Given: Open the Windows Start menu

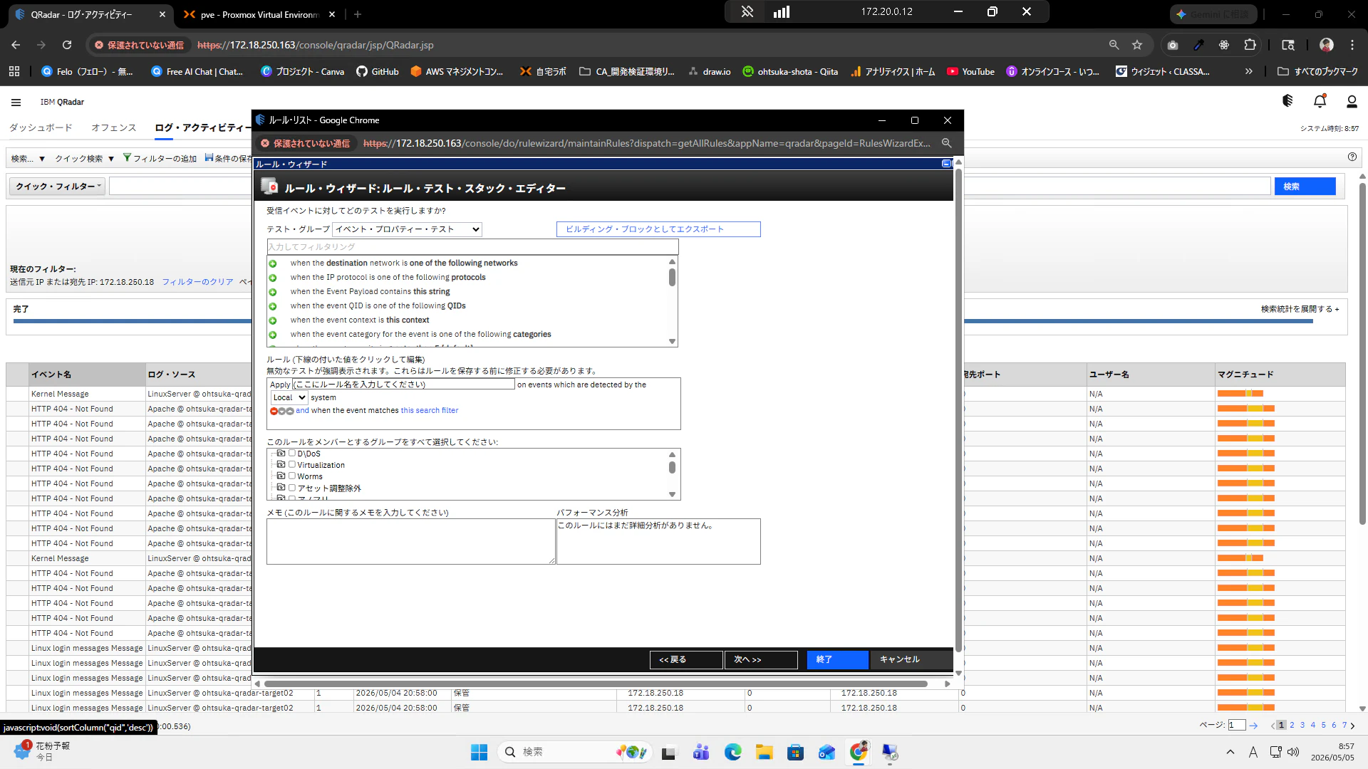Looking at the screenshot, I should pyautogui.click(x=479, y=752).
